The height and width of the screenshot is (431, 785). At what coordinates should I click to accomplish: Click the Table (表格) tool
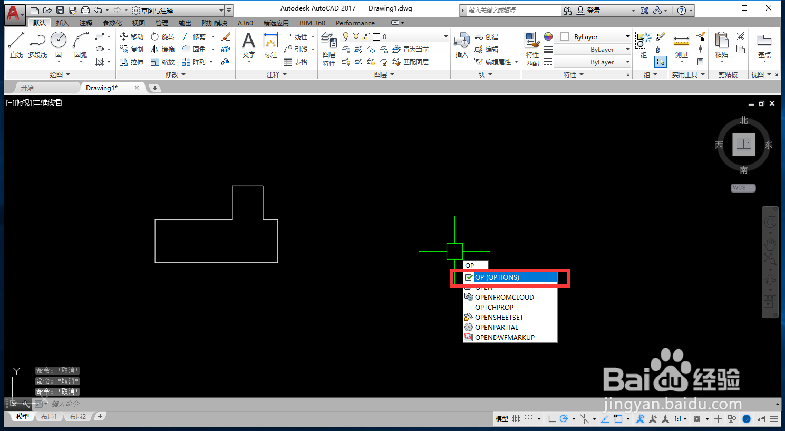pos(296,62)
